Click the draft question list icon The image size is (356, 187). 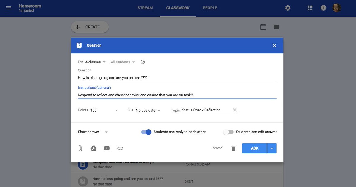[83, 181]
